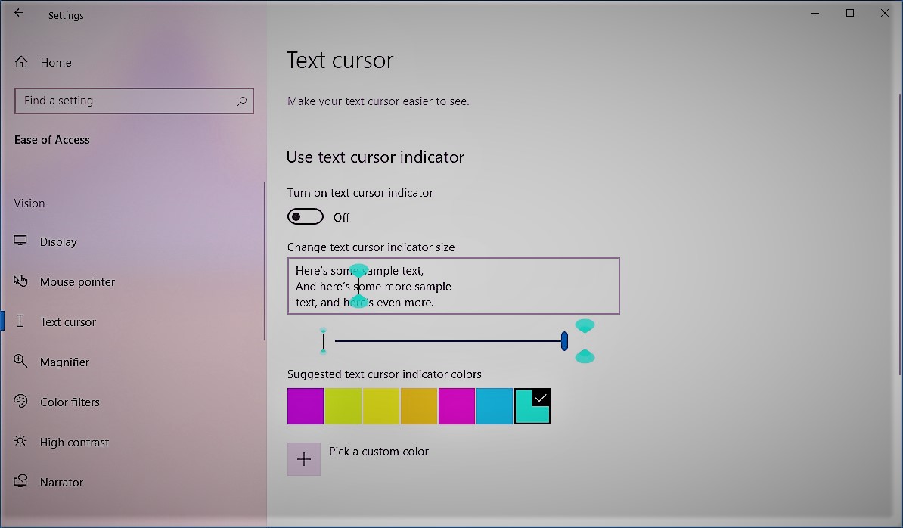Click the Narrator icon in sidebar
This screenshot has height=528, width=903.
pos(20,481)
